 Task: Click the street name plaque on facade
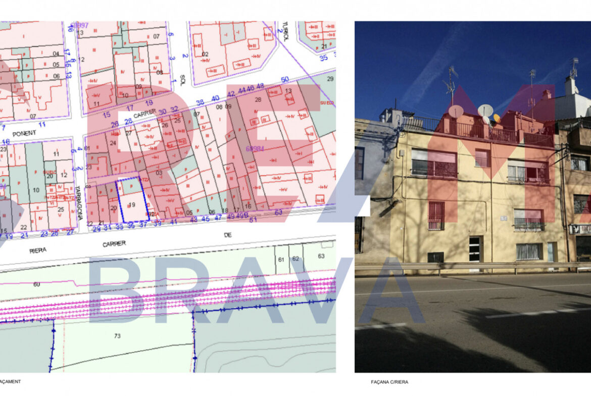tap(503, 218)
